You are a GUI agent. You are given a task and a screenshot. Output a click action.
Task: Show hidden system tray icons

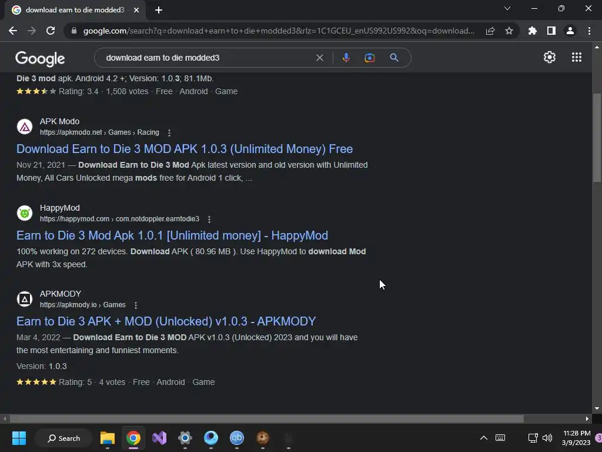pos(484,438)
